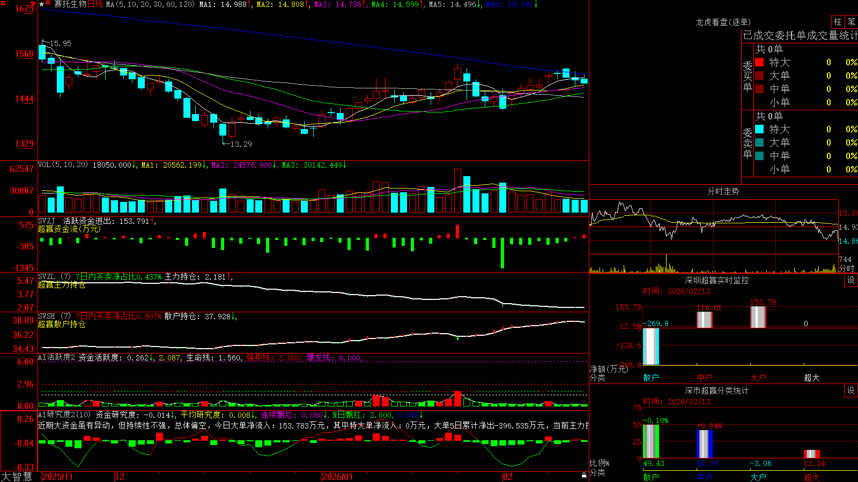The image size is (858, 482).
Task: Click the cyan 特大 sell-order color swatch
Action: pos(759,129)
